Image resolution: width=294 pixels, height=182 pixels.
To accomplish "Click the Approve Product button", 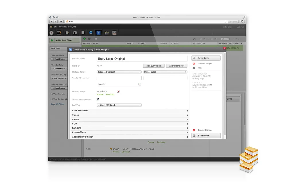I will click(177, 66).
